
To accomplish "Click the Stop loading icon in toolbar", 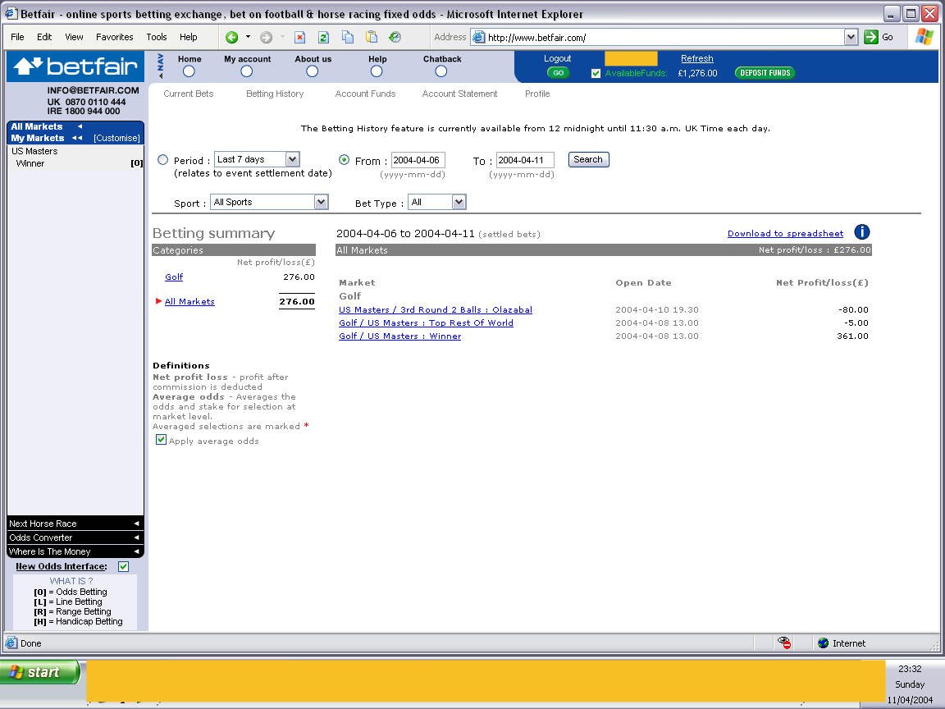I will point(299,37).
